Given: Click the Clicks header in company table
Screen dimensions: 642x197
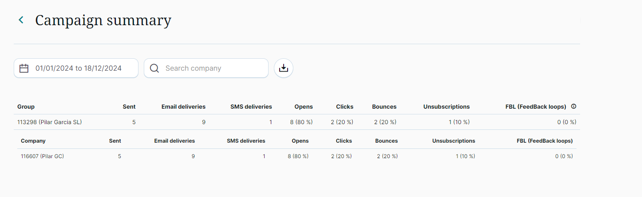Looking at the screenshot, I should (x=344, y=141).
